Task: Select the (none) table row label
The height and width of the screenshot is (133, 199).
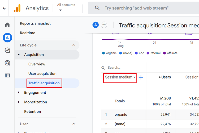Action: (120, 124)
